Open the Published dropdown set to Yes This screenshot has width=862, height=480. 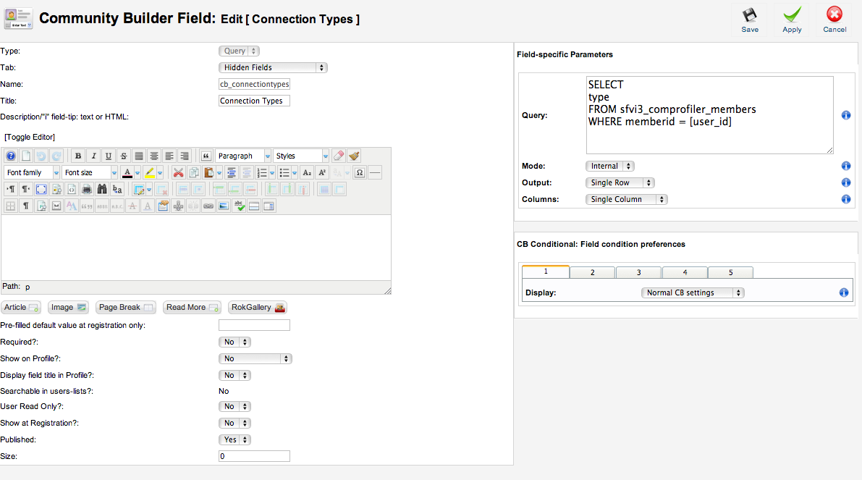point(234,440)
